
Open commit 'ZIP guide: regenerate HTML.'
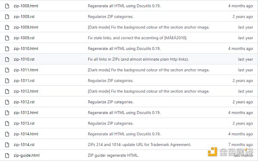coord(113,155)
